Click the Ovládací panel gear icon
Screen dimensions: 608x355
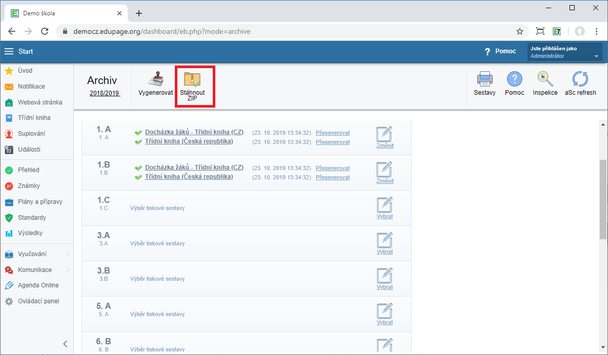click(x=9, y=302)
